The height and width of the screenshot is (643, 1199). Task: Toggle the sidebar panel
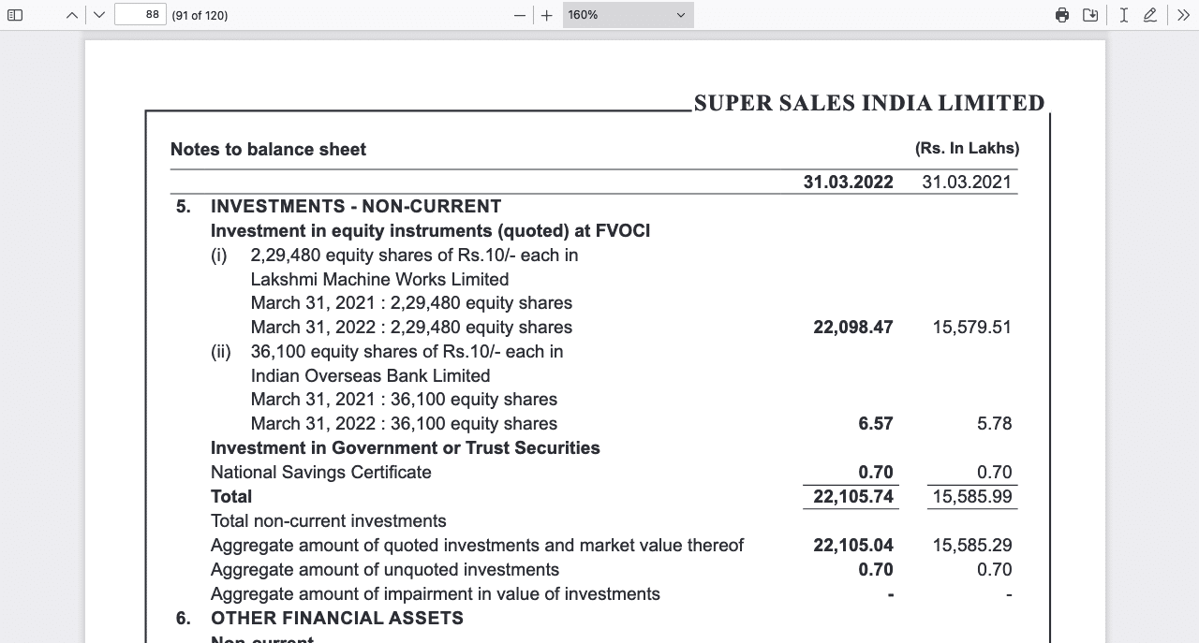(15, 15)
